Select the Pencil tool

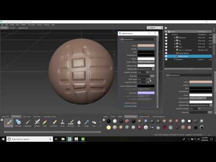pyautogui.click(x=45, y=122)
